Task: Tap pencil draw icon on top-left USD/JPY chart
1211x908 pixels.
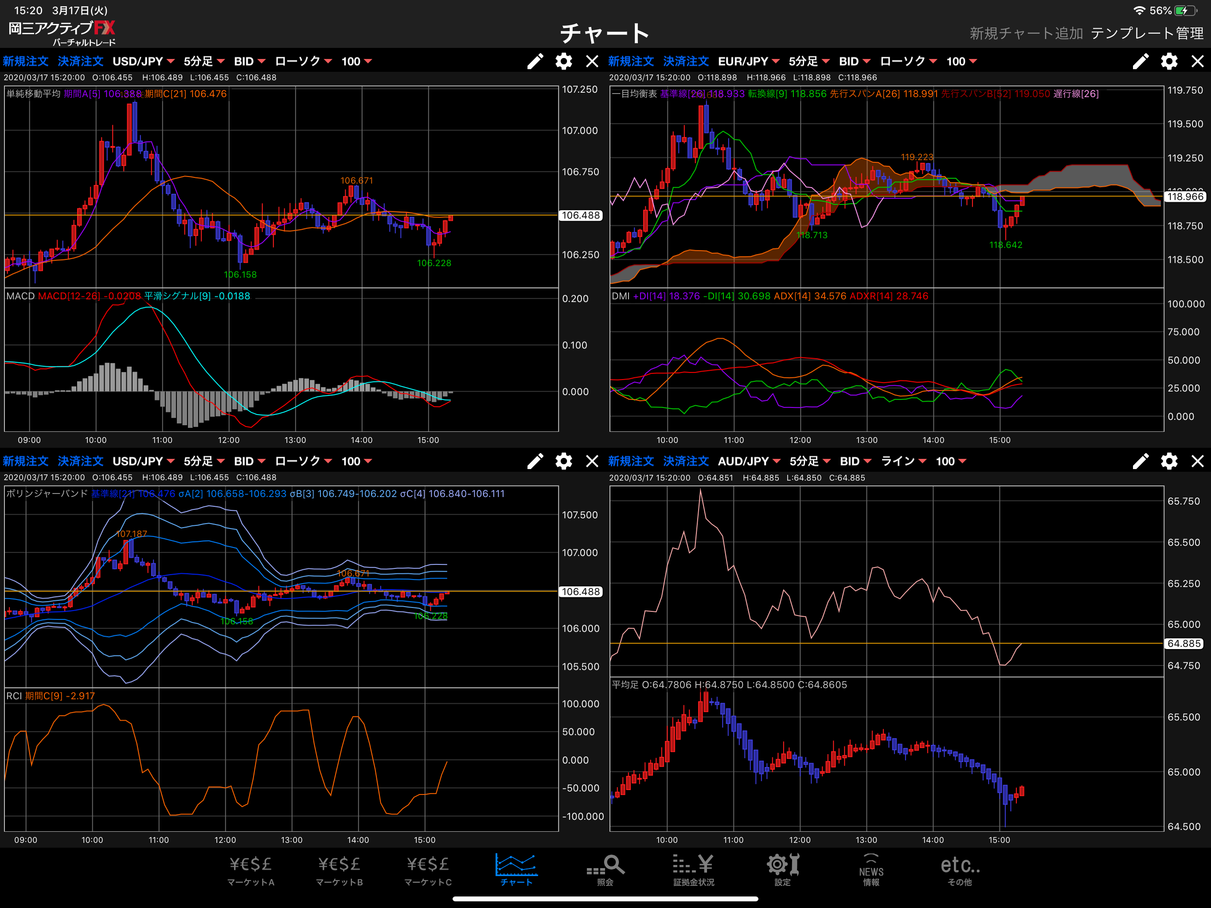Action: 535,61
